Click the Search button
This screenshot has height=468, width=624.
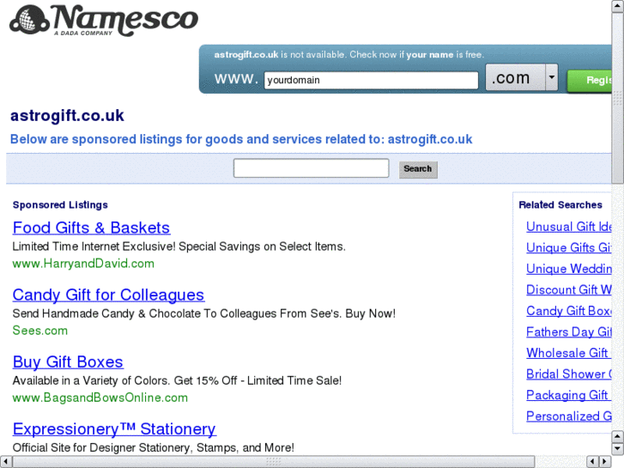[x=418, y=169]
